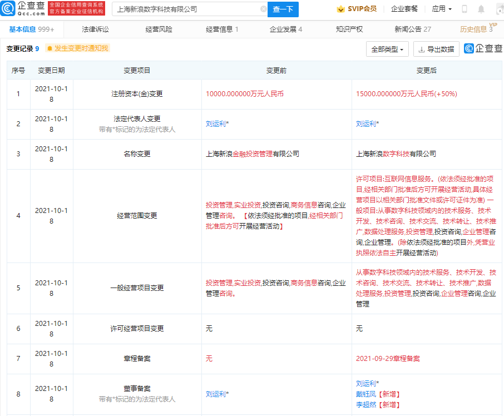Select the 知识产权 tab

[x=349, y=29]
